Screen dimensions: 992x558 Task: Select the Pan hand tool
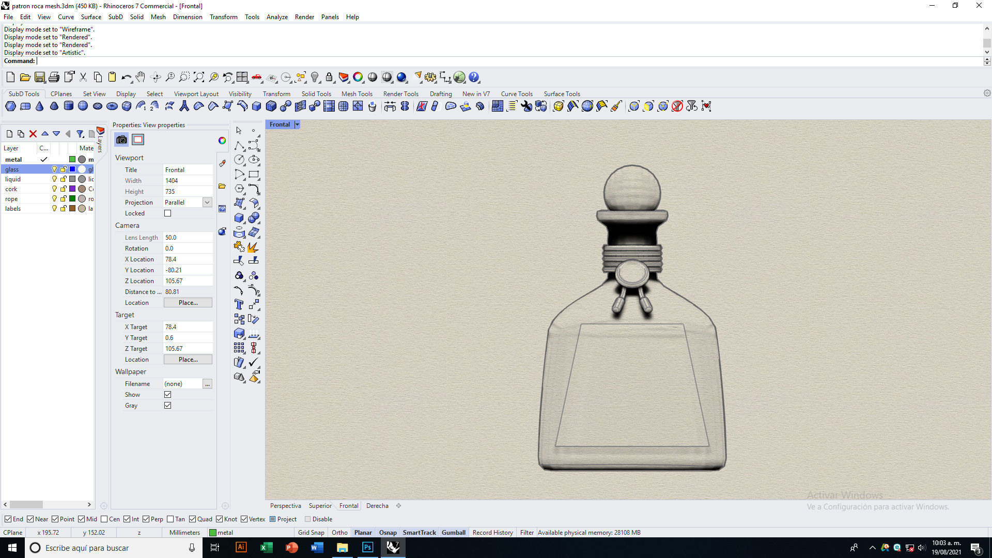pos(141,78)
